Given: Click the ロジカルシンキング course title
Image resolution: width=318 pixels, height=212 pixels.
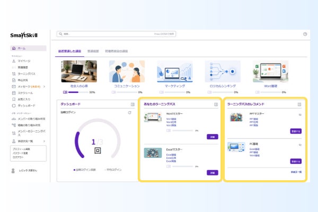Looking at the screenshot, I should pyautogui.click(x=223, y=86).
